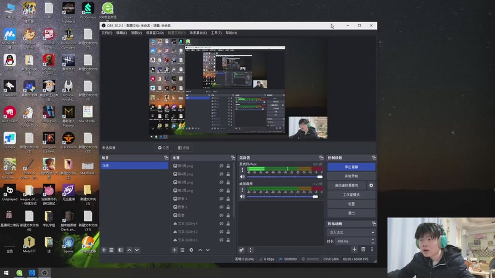Increase transition duration stepper up arrow
This screenshot has height=278, width=495.
(373, 240)
